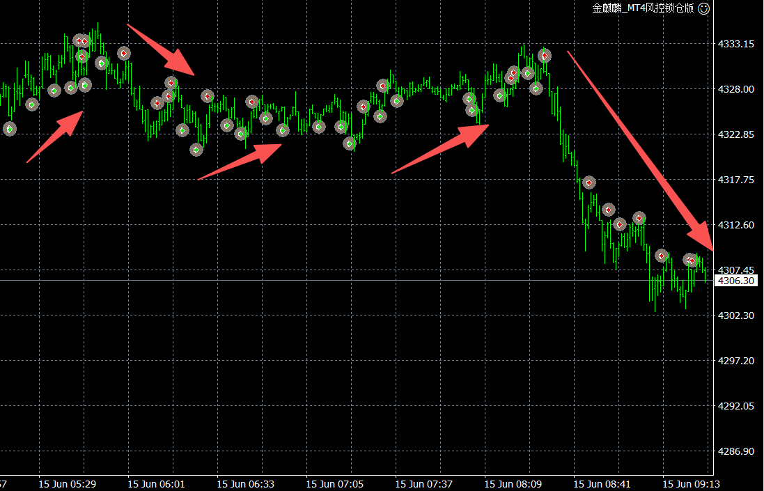
Task: Click the 15 Jun 09:13 time label
Action: pyautogui.click(x=692, y=485)
